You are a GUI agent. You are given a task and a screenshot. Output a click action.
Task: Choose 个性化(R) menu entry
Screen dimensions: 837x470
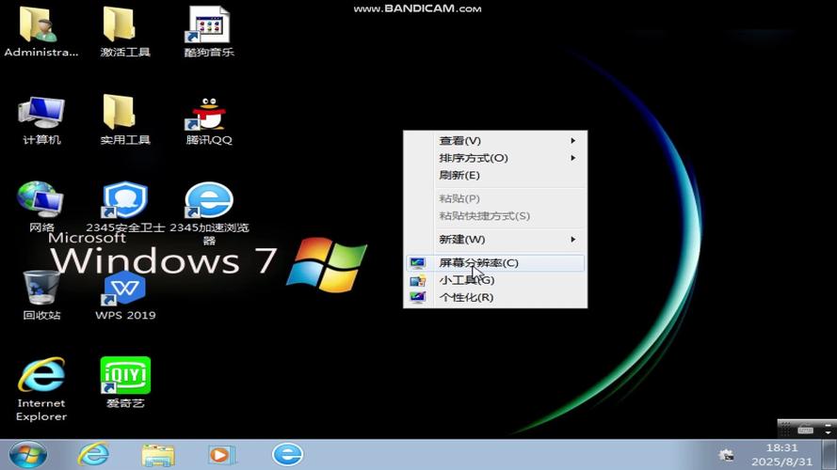coord(495,297)
